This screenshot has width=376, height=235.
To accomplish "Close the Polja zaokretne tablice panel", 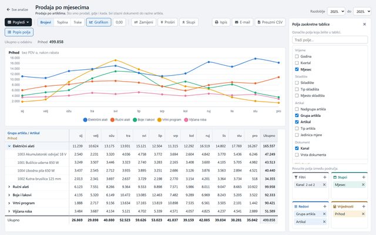I will (x=364, y=24).
